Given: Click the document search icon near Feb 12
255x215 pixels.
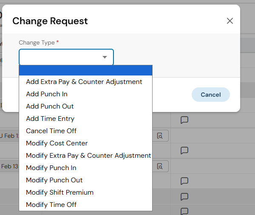Looking at the screenshot, I should point(160,136).
